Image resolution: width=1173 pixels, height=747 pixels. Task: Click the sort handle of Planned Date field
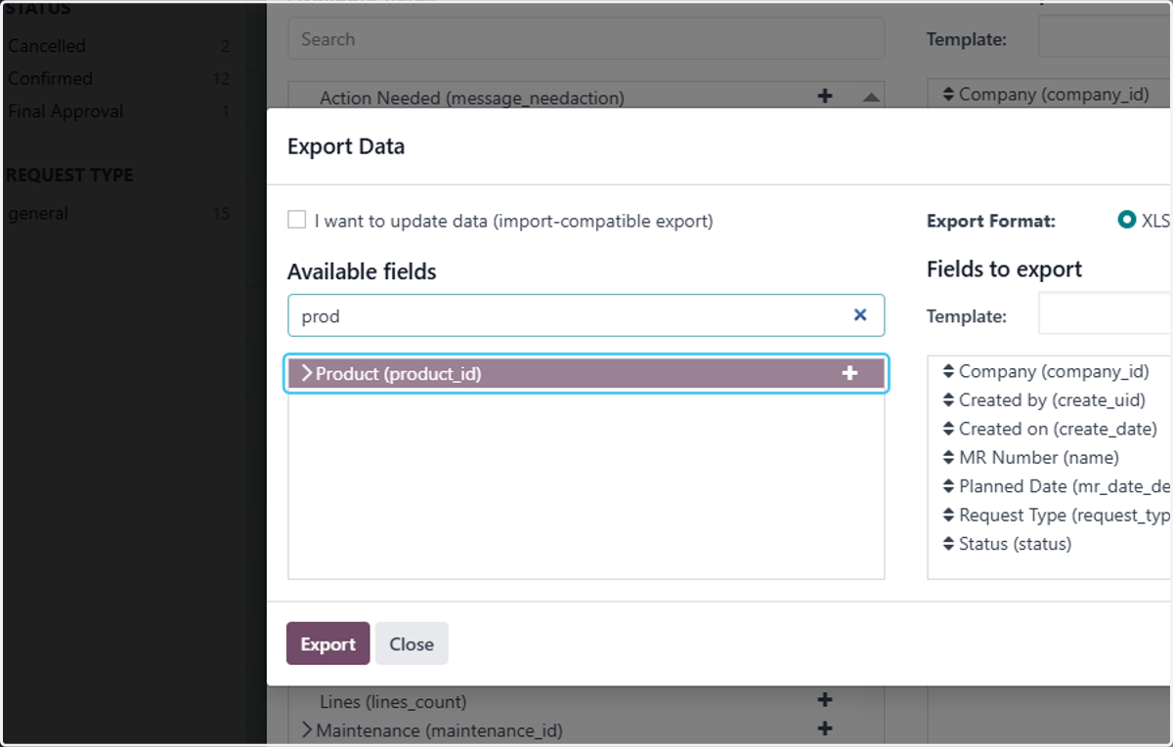click(x=948, y=486)
